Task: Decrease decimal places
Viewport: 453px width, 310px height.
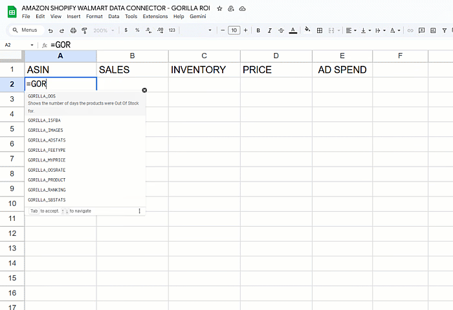Action: tap(148, 30)
